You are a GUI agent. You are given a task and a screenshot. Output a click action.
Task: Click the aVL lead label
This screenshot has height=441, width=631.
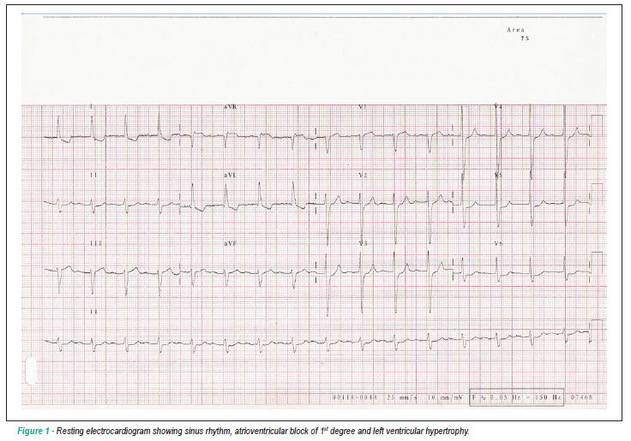tap(230, 176)
